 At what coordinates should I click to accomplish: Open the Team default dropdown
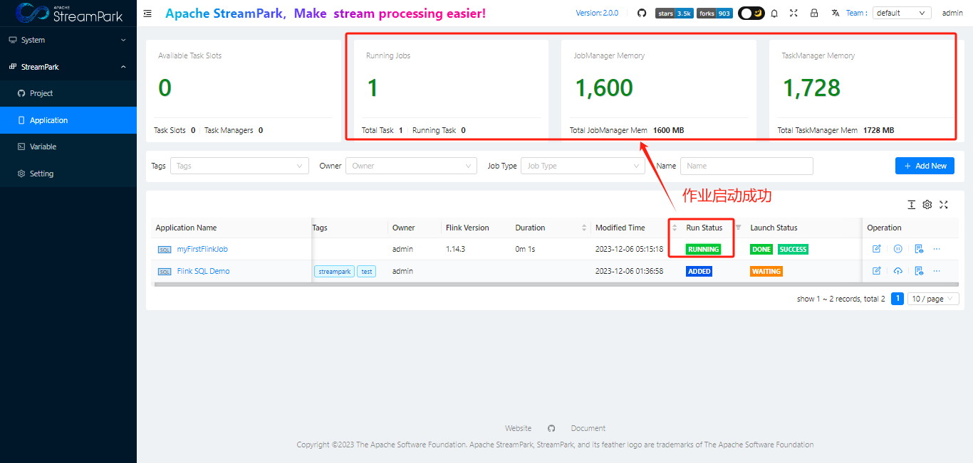coord(902,12)
